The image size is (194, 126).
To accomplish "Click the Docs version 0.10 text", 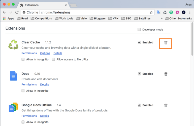I will click(x=37, y=74).
